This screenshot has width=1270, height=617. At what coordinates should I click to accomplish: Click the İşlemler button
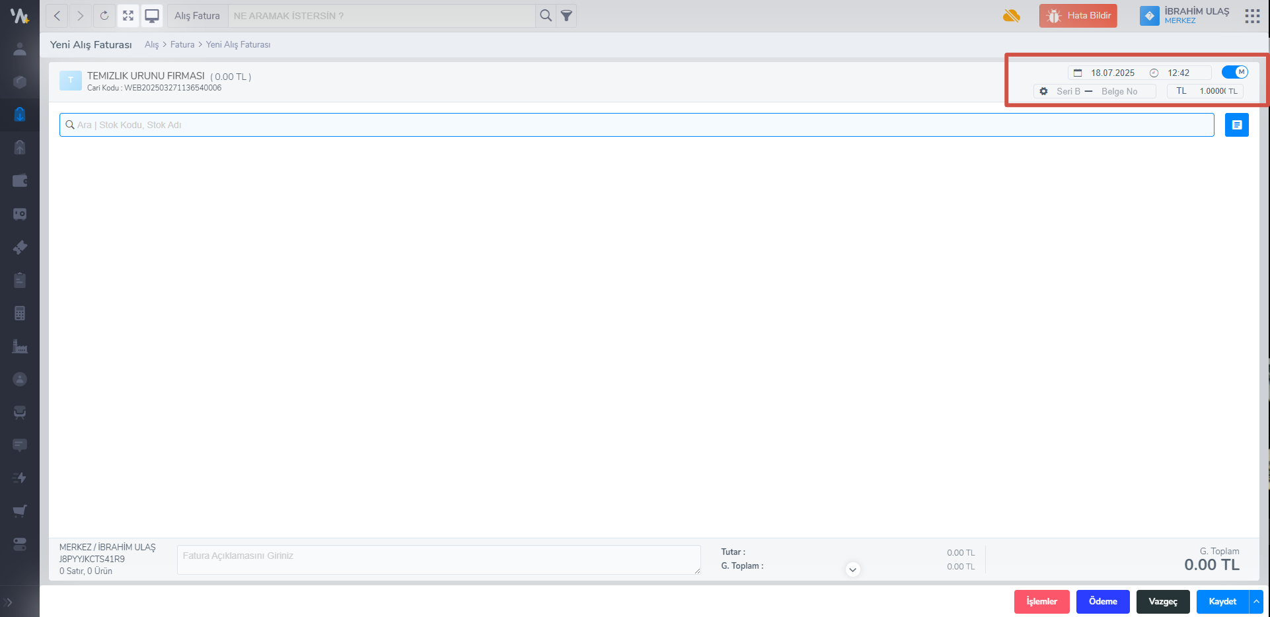tap(1041, 602)
